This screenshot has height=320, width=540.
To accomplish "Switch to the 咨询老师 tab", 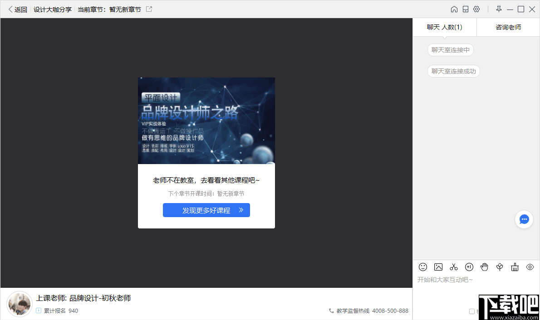I will click(x=508, y=27).
